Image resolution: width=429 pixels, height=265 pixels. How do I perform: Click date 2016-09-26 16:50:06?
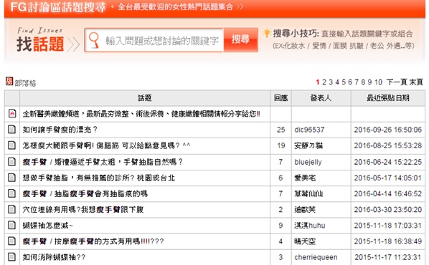pos(388,130)
